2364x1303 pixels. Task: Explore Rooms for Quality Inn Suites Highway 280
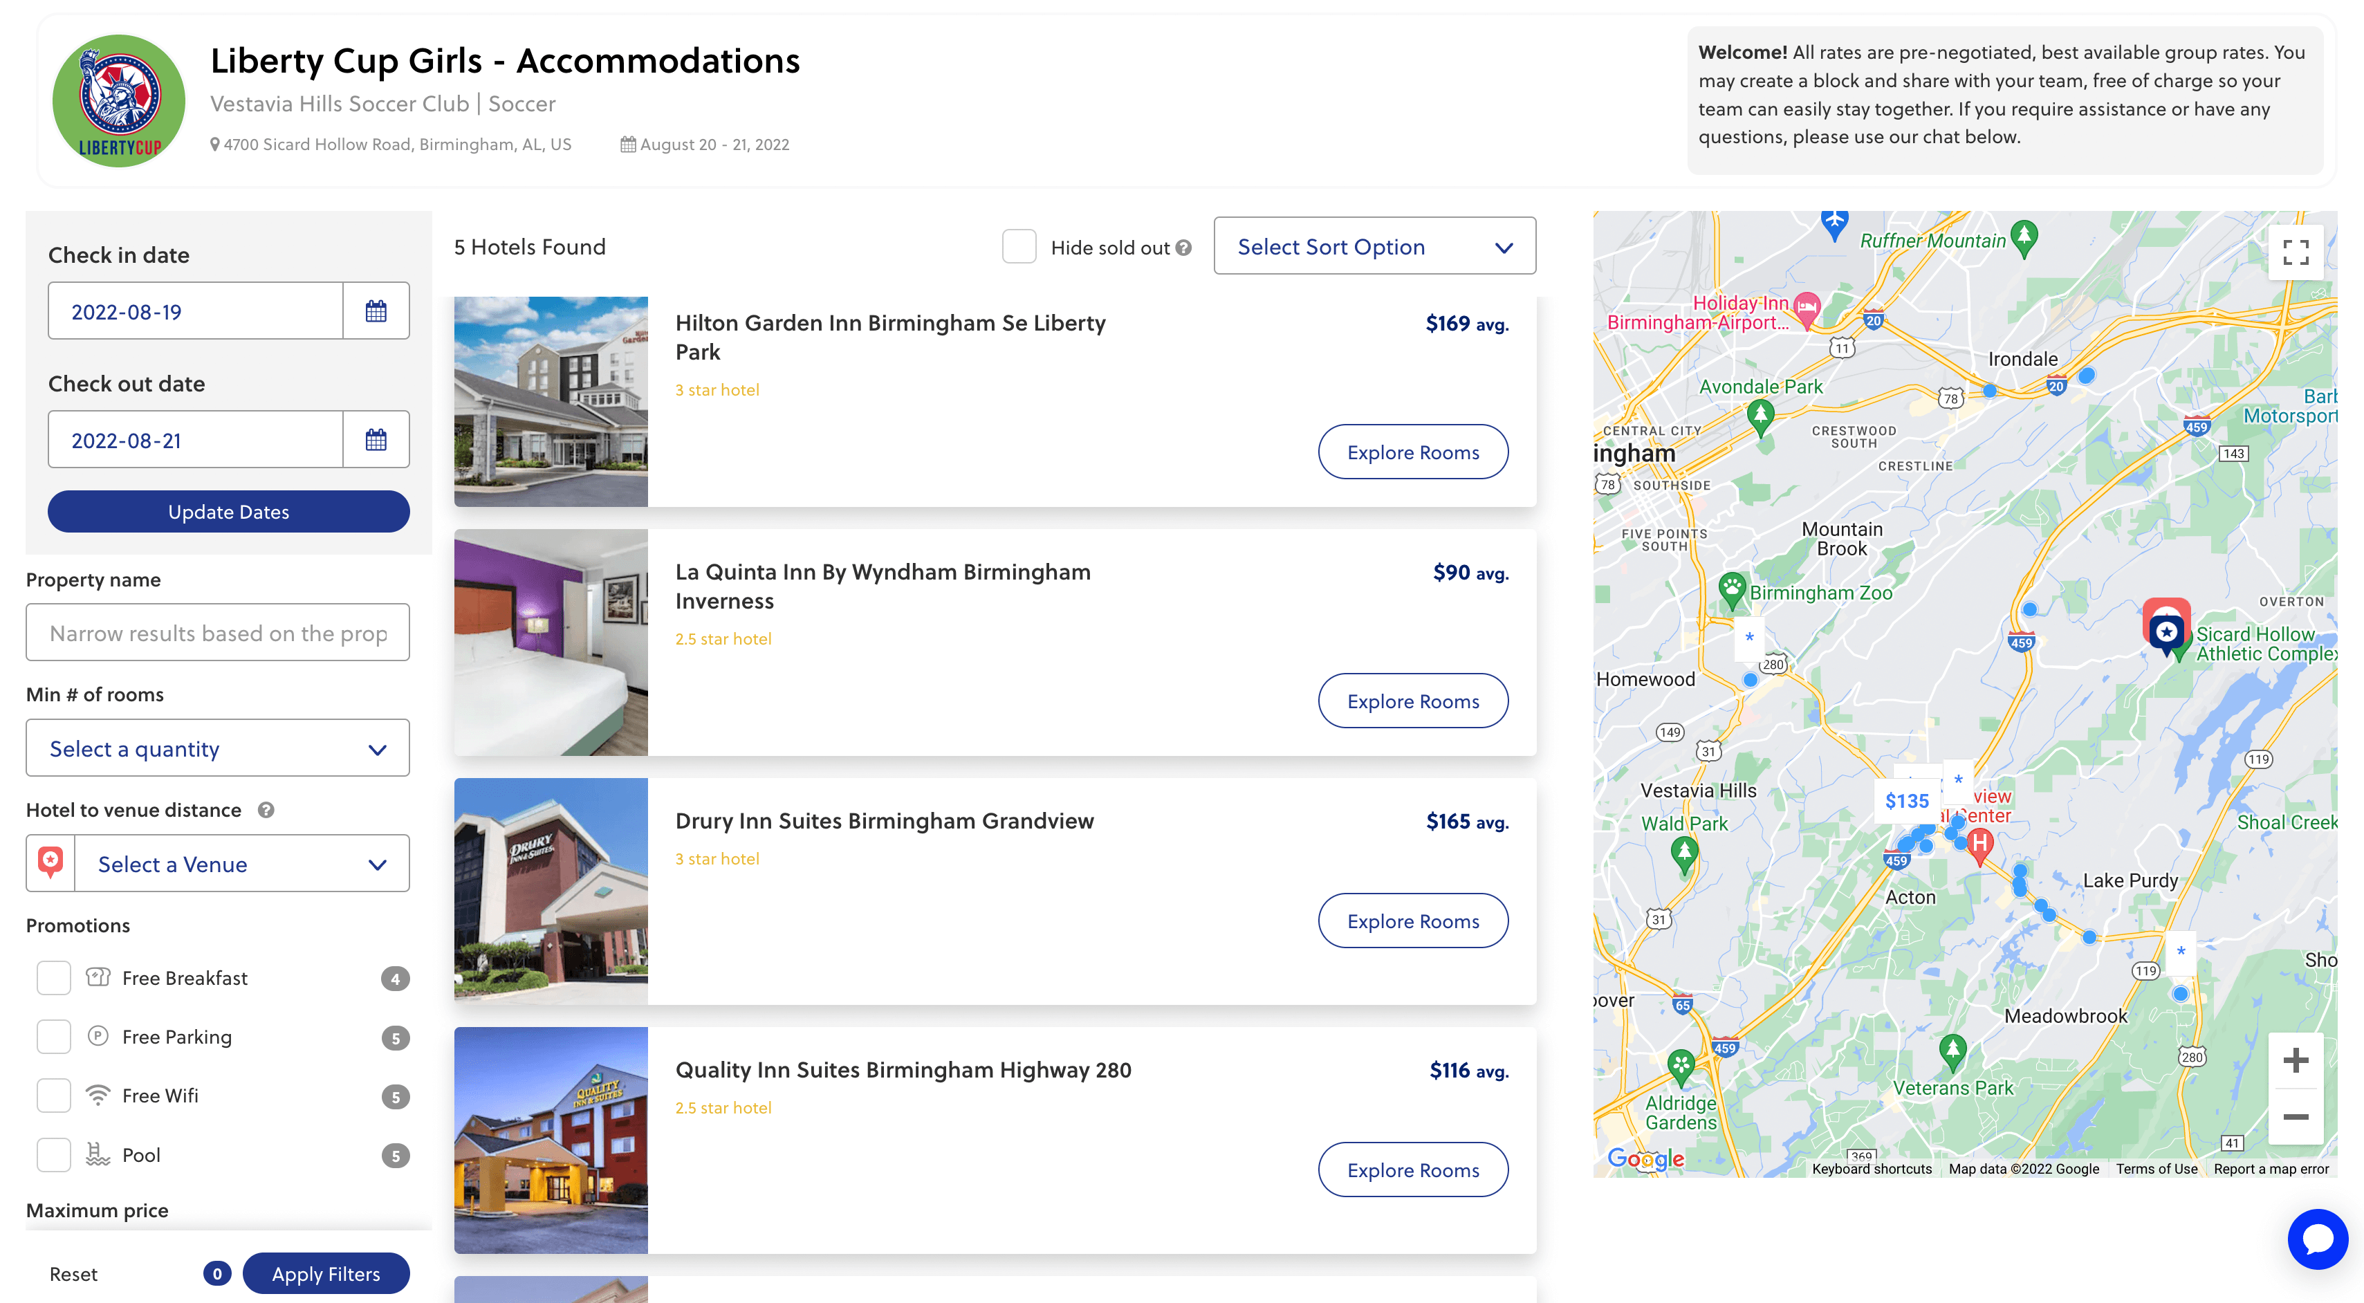click(x=1412, y=1170)
